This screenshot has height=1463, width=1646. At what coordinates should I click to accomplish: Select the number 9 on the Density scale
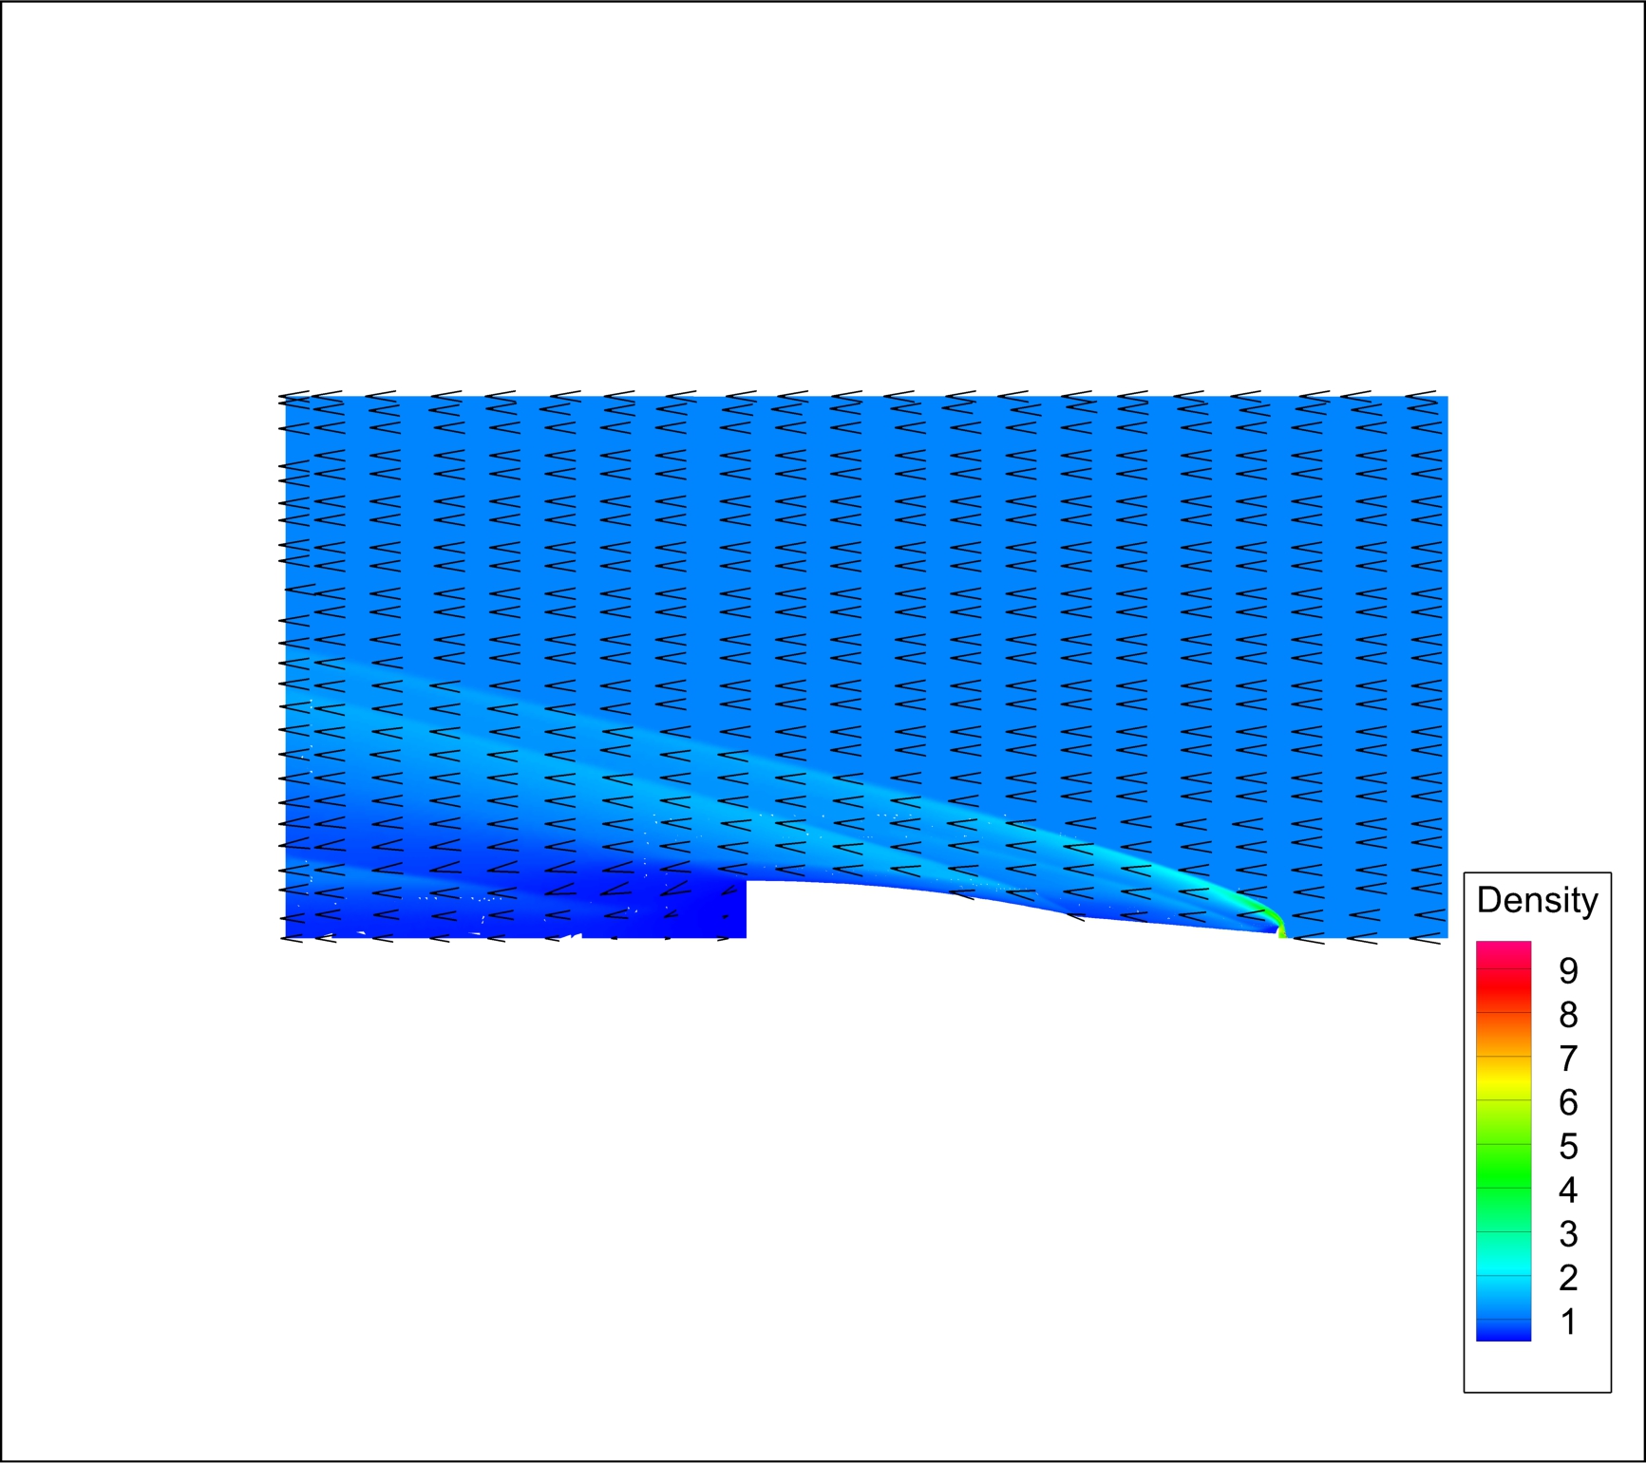click(x=1566, y=973)
